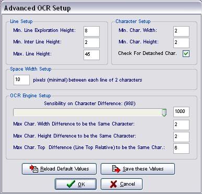Click the Min. Line Exploration Height field
This screenshot has width=202, height=194.
pos(91,31)
